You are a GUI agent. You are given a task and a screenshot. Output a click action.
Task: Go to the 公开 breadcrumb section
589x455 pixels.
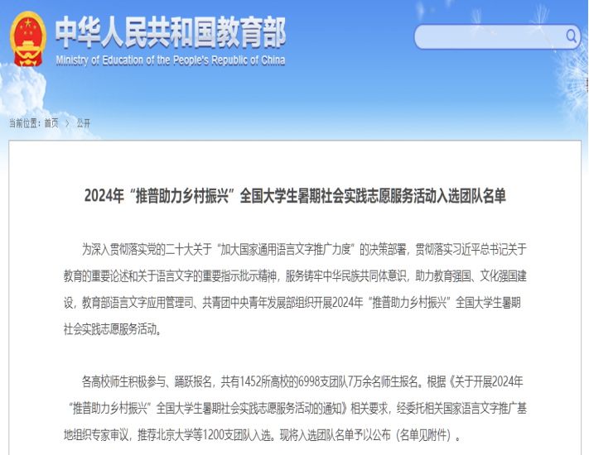(x=84, y=123)
